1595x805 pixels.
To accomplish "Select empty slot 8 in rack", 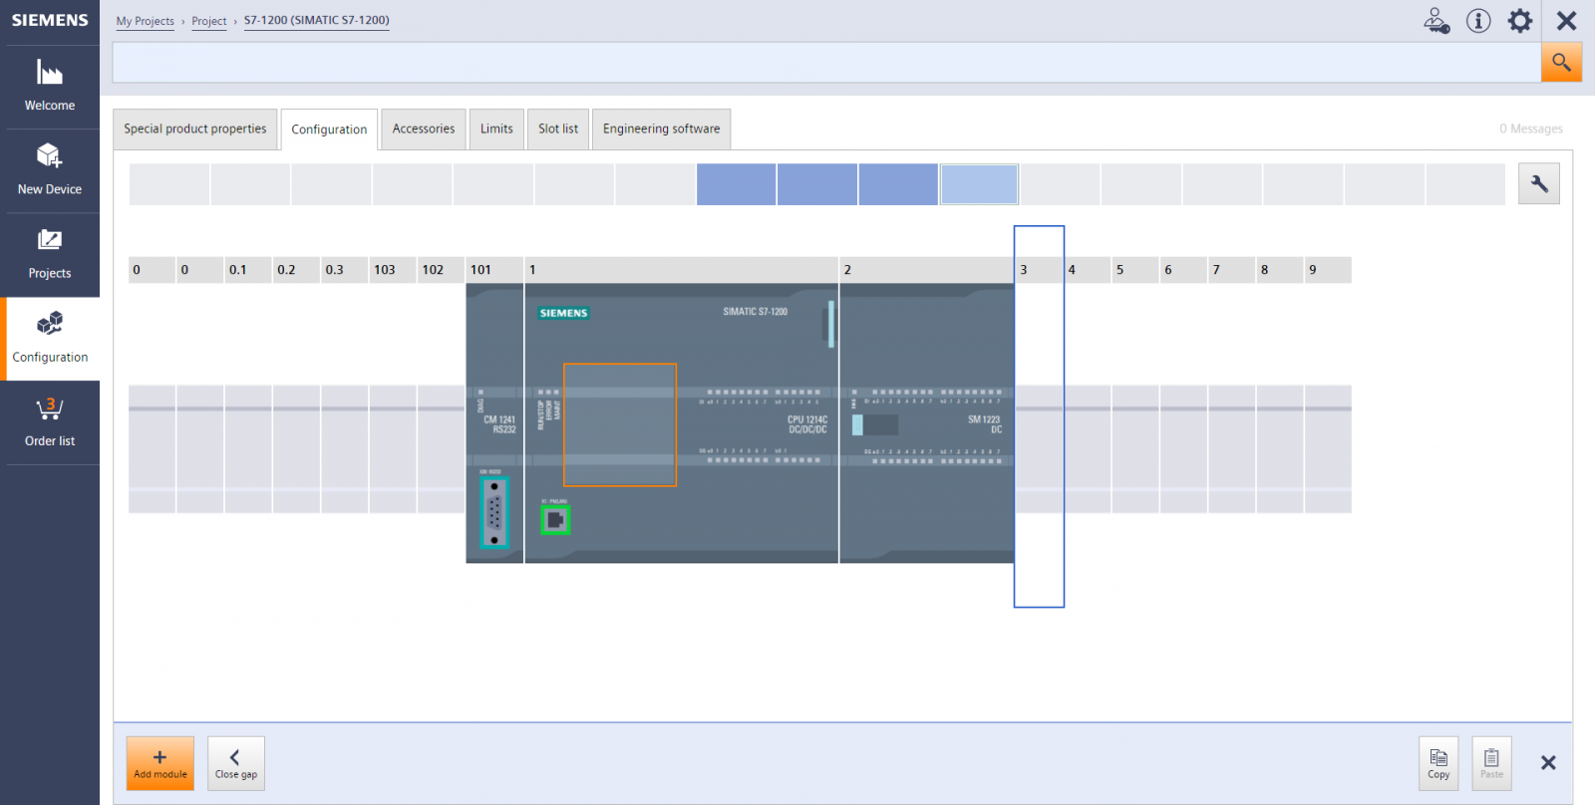I will [1280, 448].
